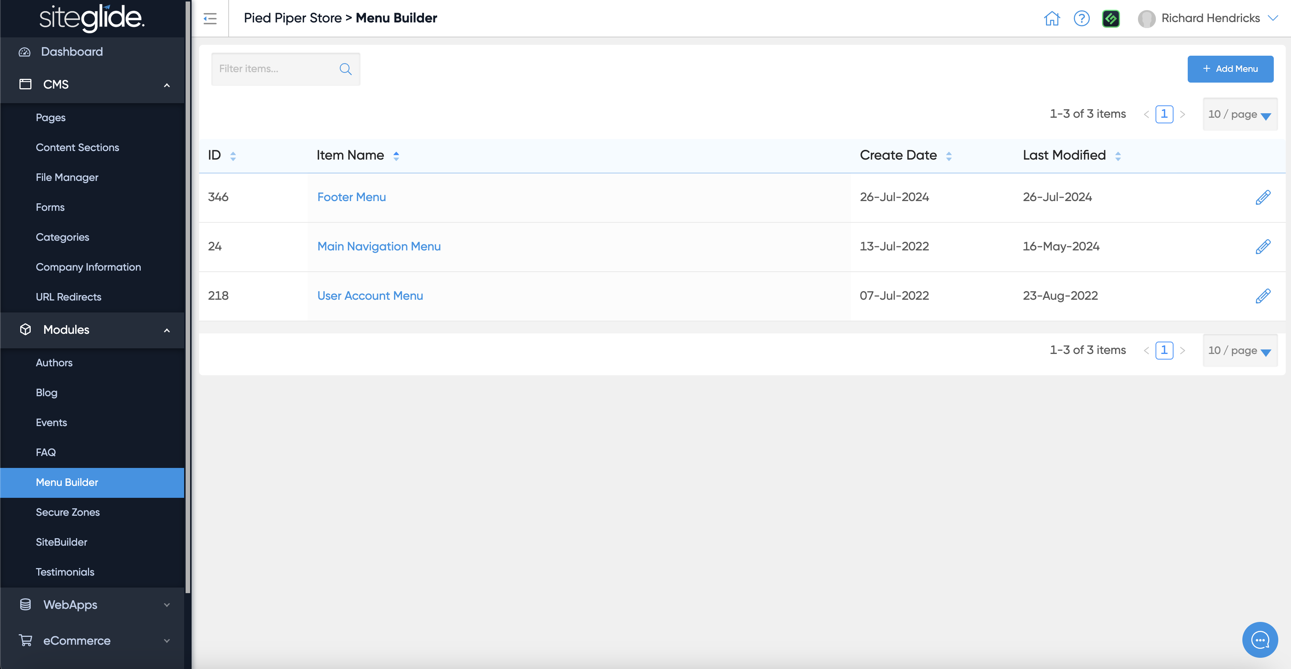Image resolution: width=1291 pixels, height=669 pixels.
Task: Open the Secure Zones menu item
Action: pyautogui.click(x=68, y=512)
